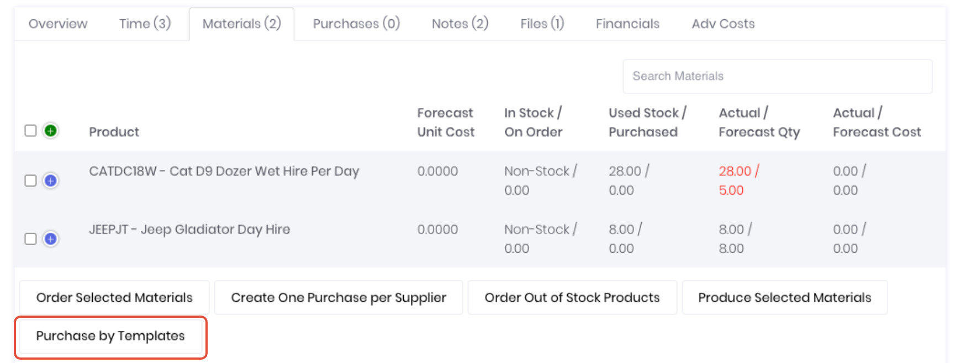Screen dimensions: 961x363
Task: Open the Purchases (0) tab
Action: [x=356, y=24]
